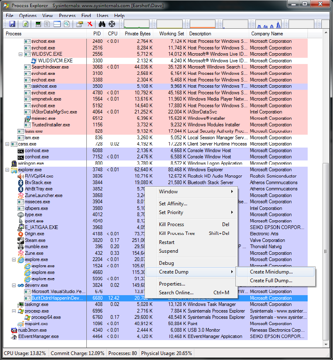Screen dimensions: 333x360
Task: Open the Find menu
Action: click(x=86, y=16)
